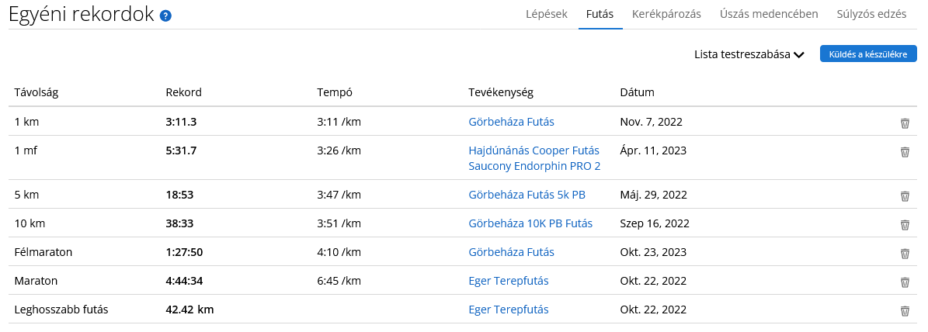Delete the Leghosszabb futás record
The height and width of the screenshot is (332, 928).
pyautogui.click(x=905, y=311)
